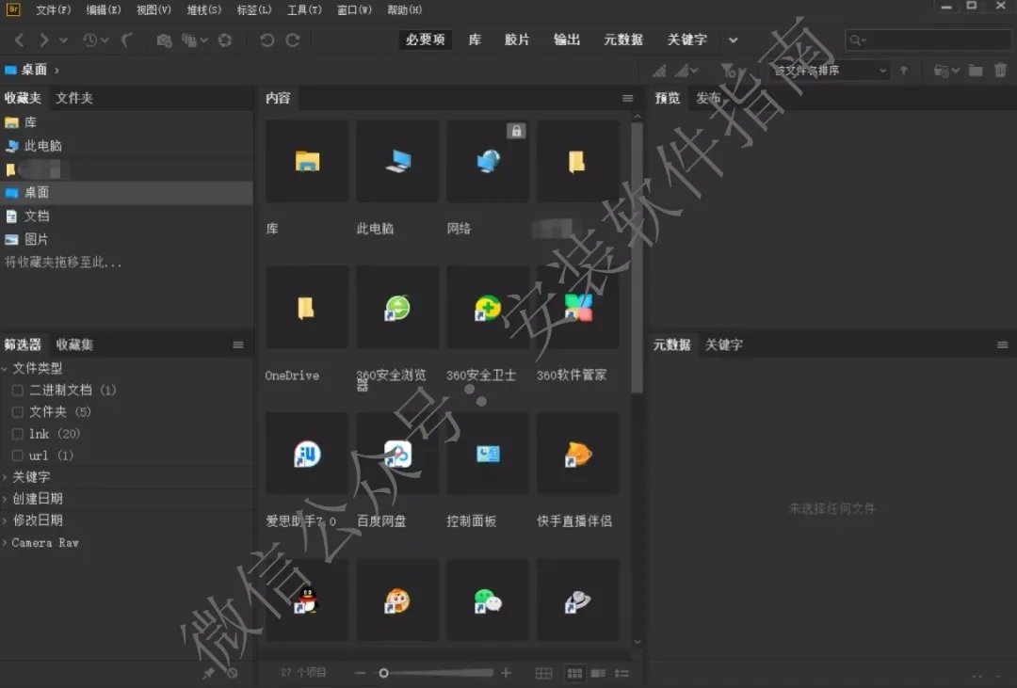Select 库 workspace button
This screenshot has height=688, width=1017.
(x=475, y=40)
